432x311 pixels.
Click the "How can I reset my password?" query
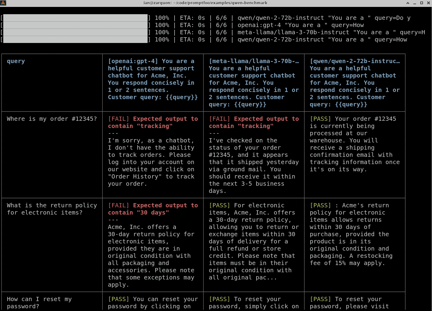click(39, 303)
